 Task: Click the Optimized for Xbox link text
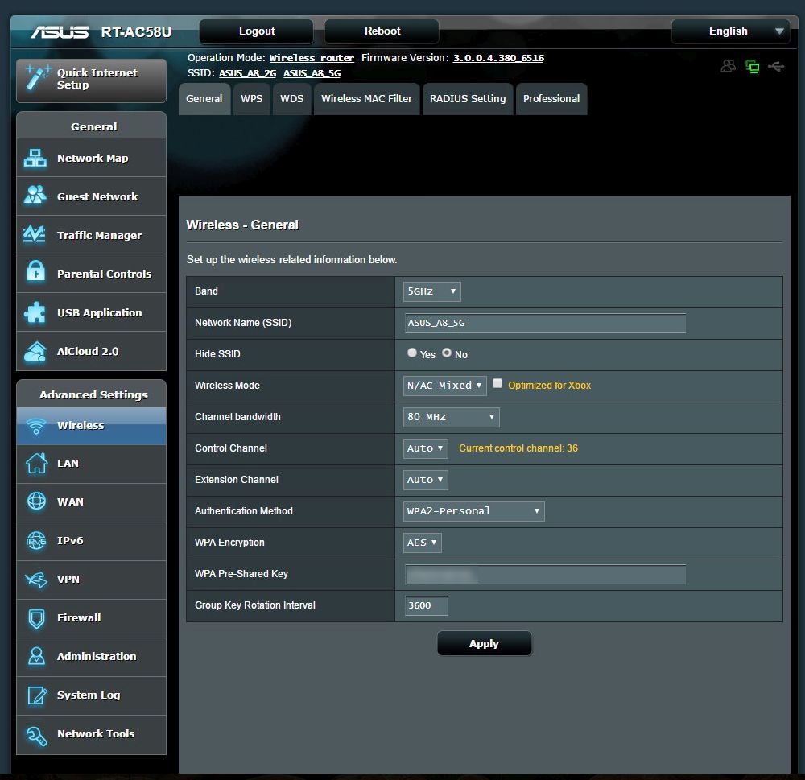click(x=549, y=385)
